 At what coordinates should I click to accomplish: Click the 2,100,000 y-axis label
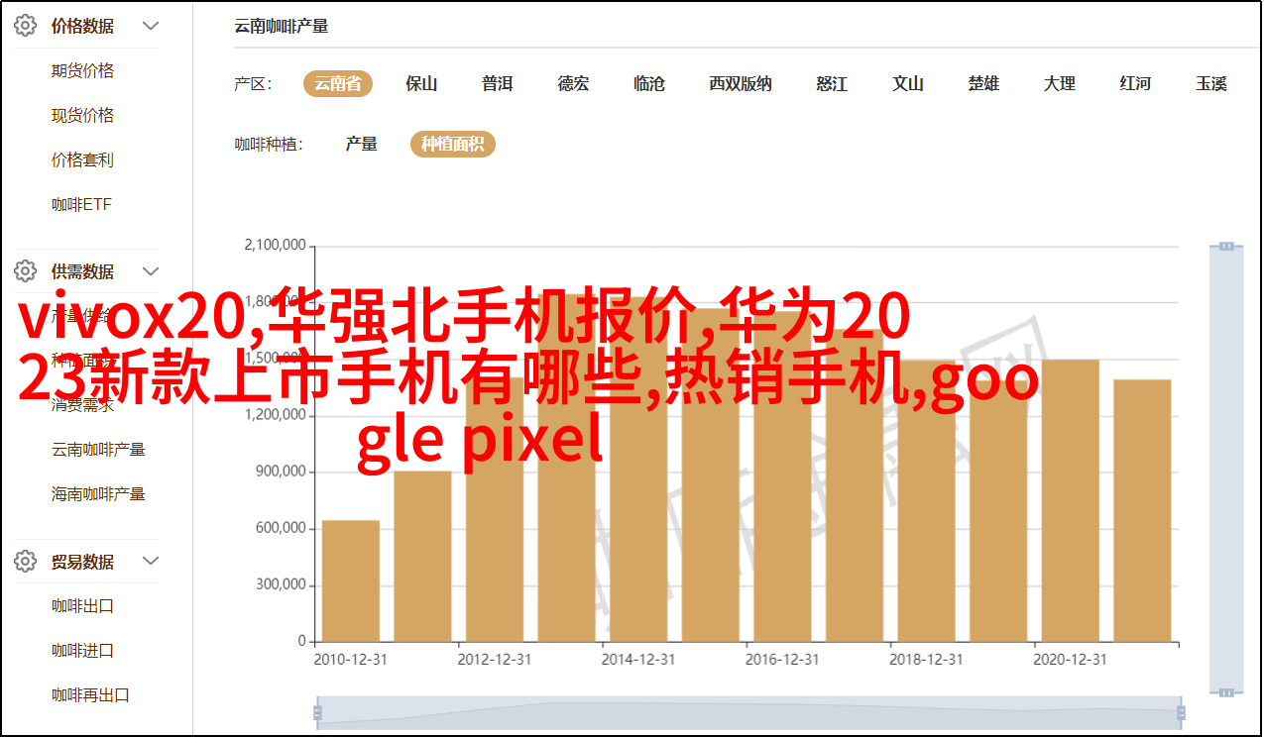275,246
